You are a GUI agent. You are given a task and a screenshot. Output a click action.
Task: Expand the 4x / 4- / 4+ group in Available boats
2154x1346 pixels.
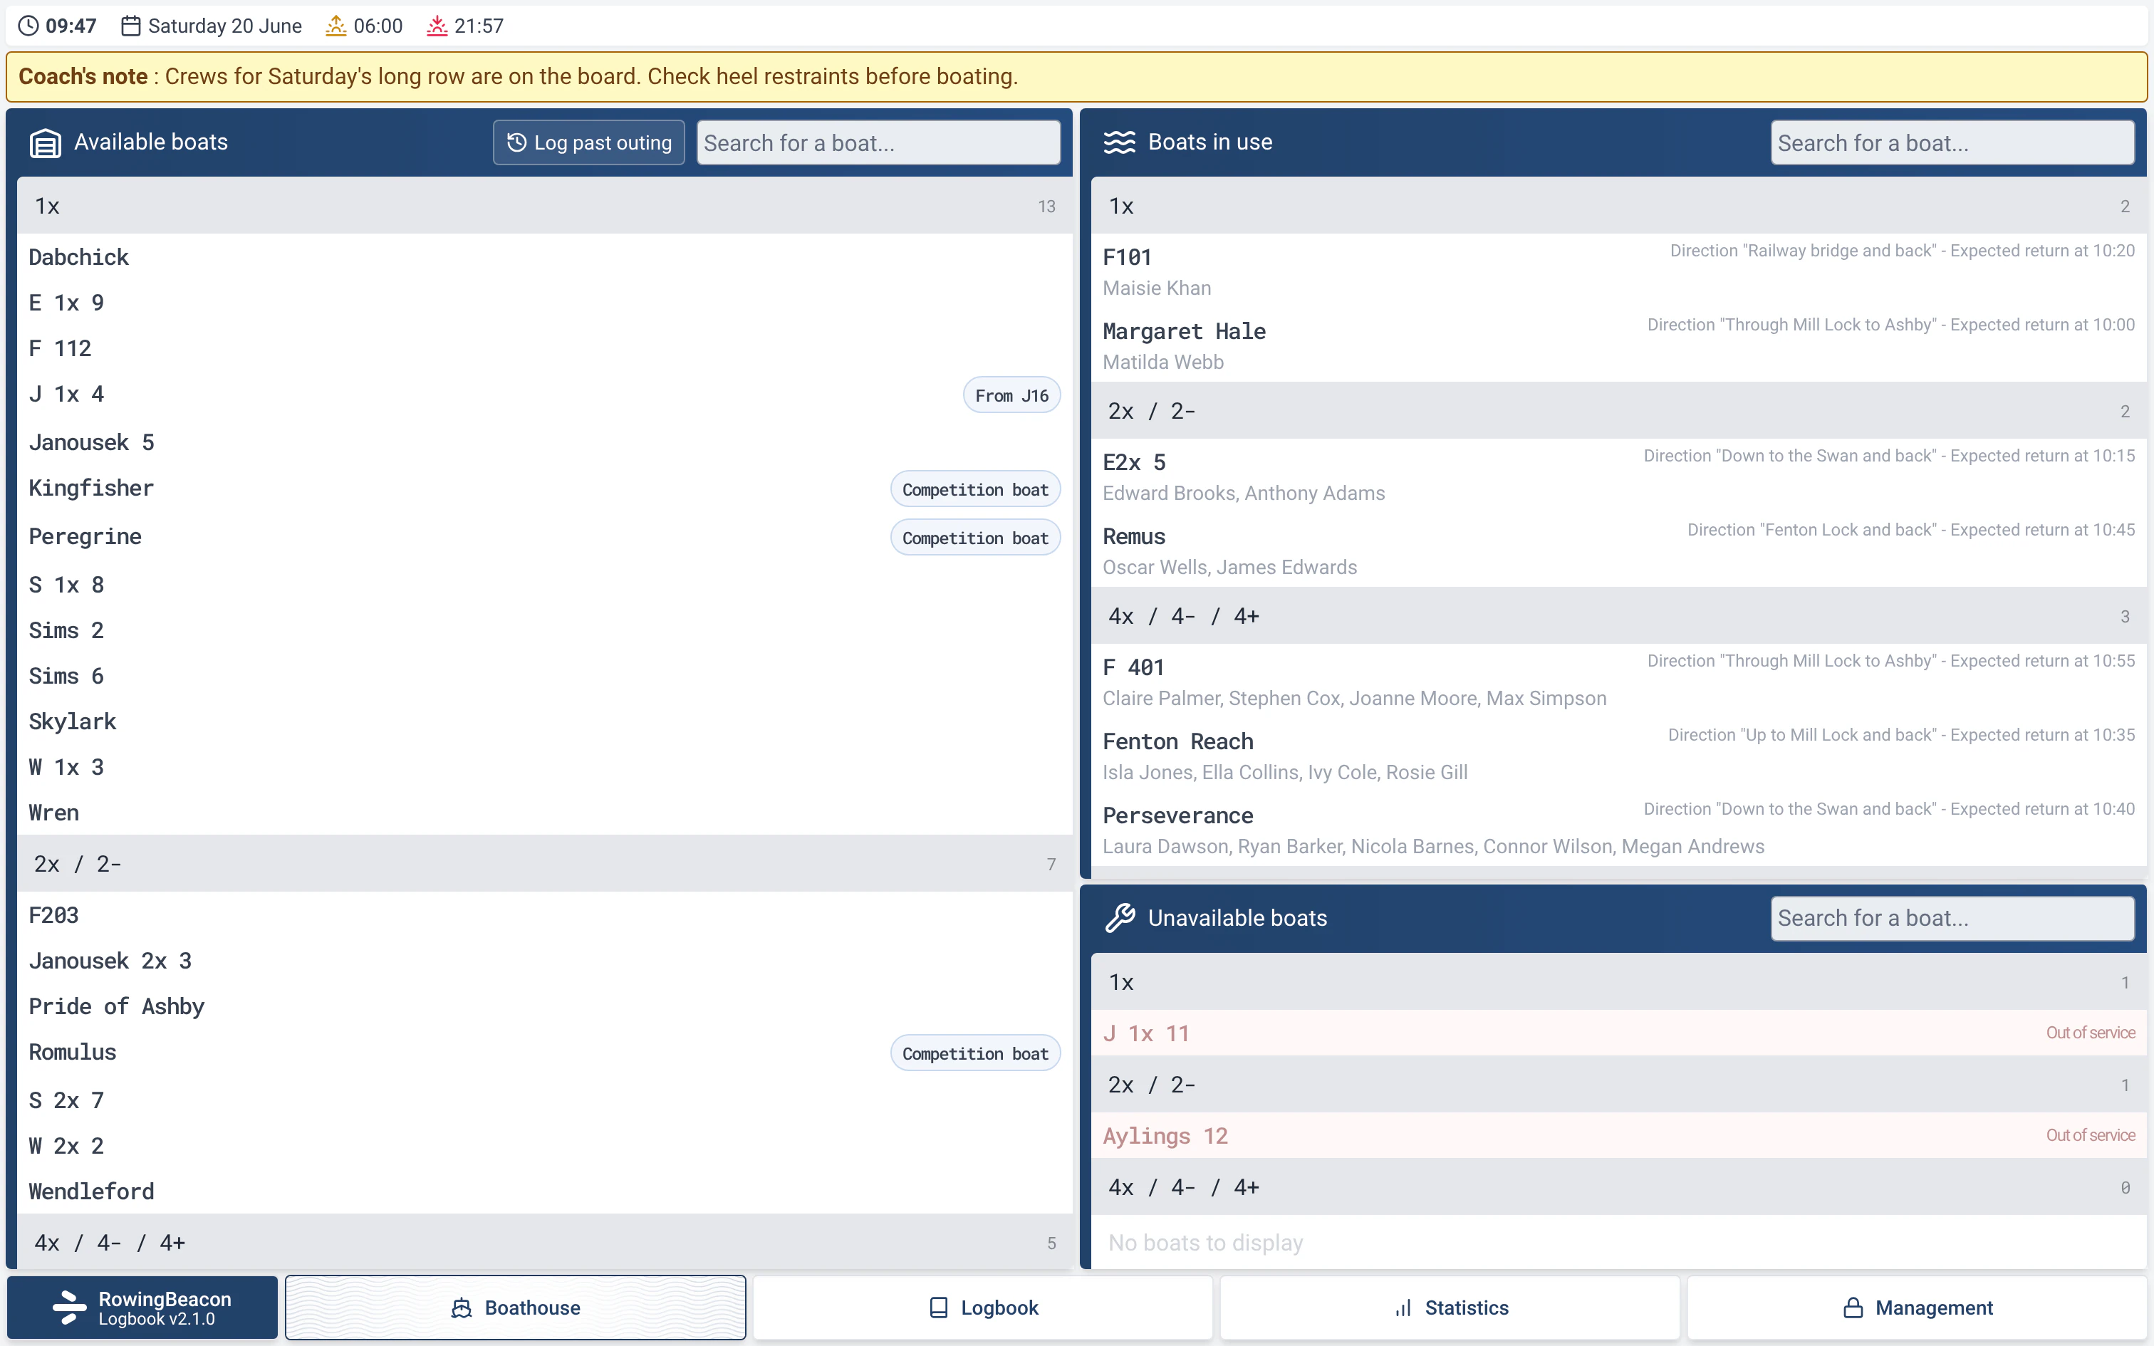point(545,1242)
